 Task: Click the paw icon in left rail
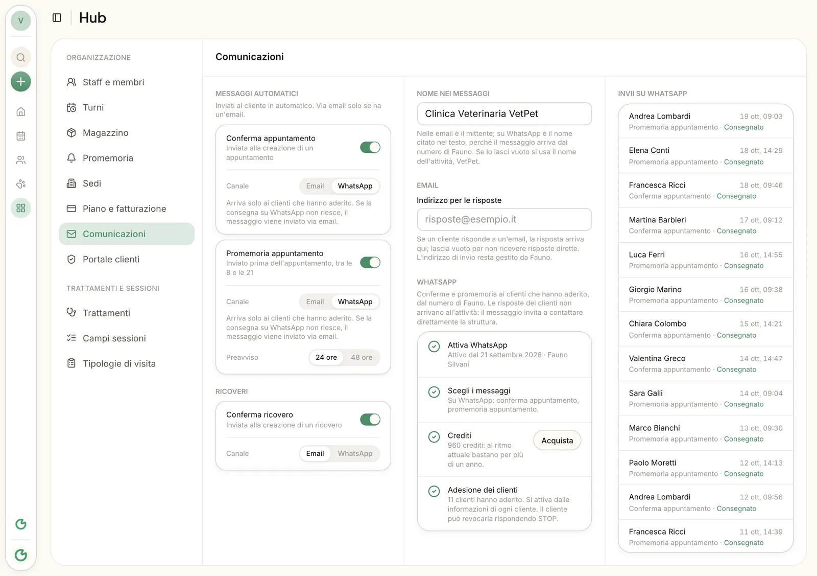coord(21,184)
